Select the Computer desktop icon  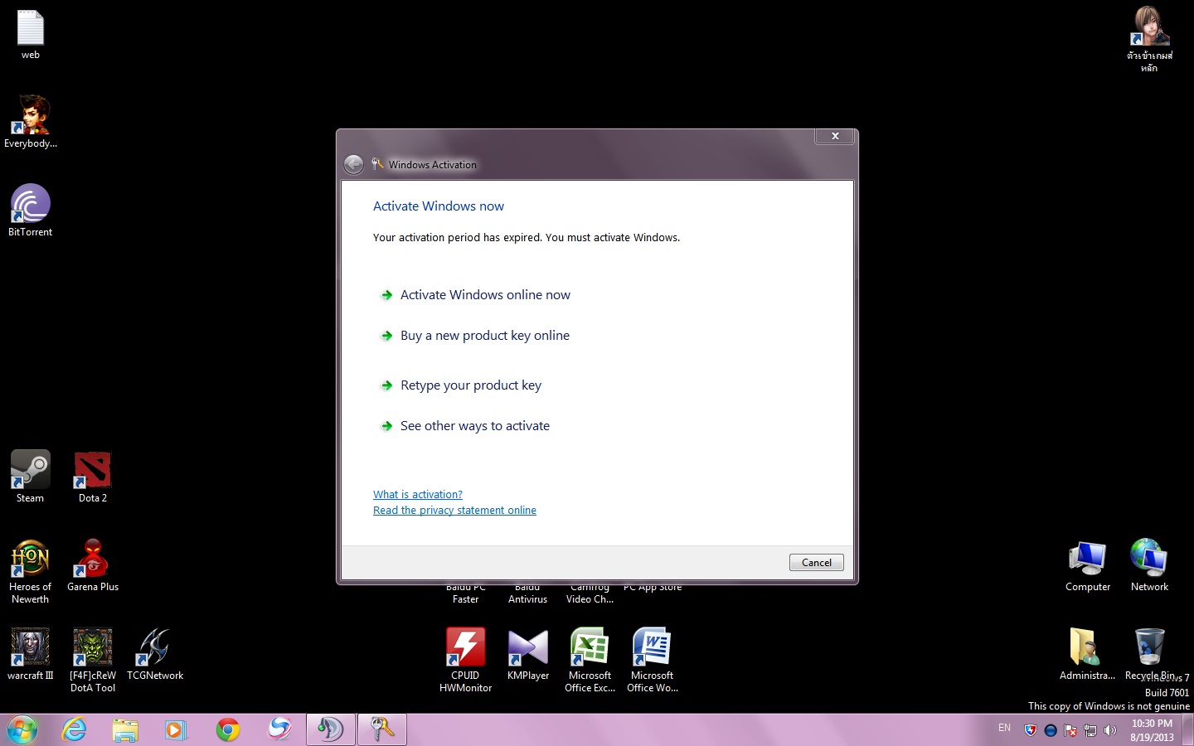(x=1088, y=565)
